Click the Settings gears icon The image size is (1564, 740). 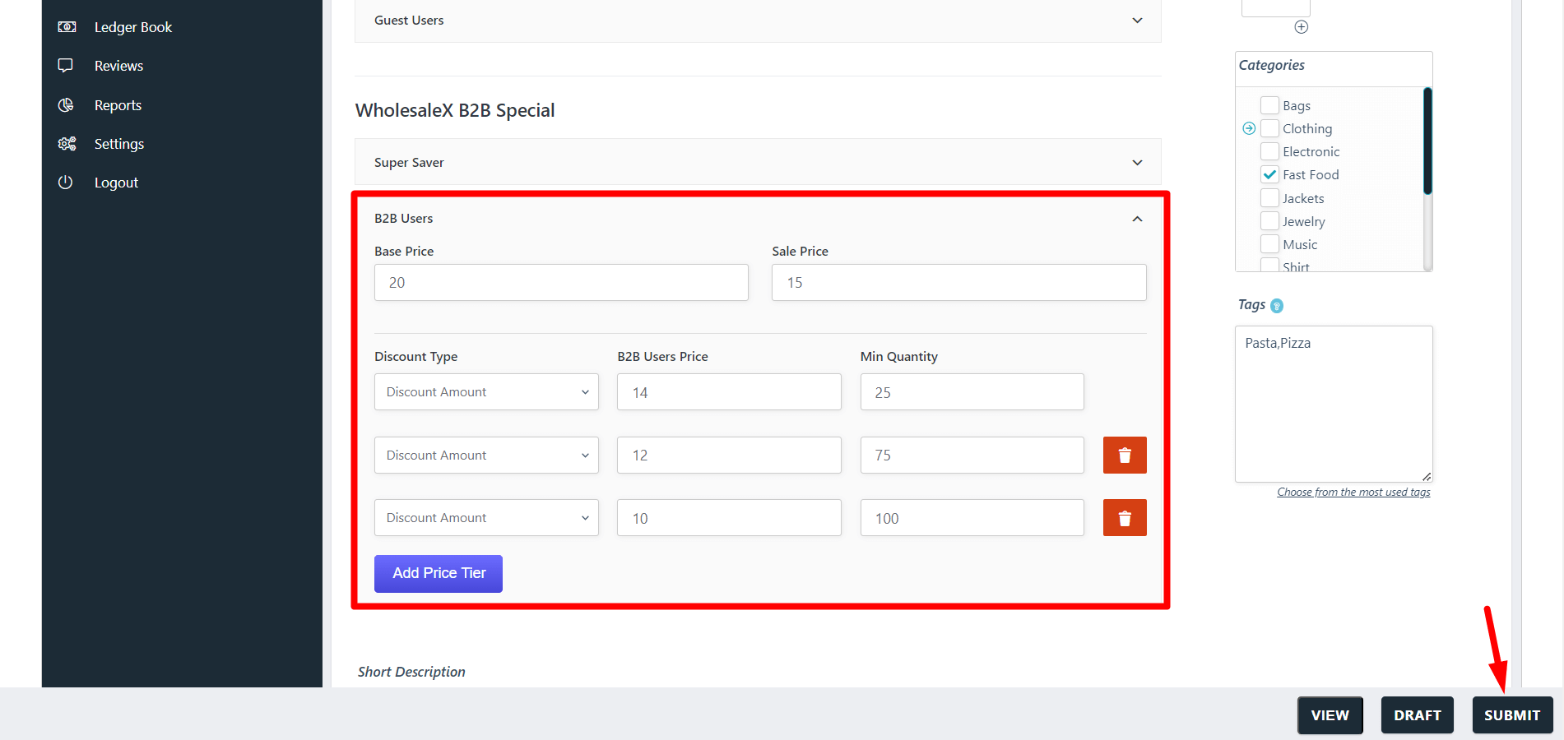[67, 144]
